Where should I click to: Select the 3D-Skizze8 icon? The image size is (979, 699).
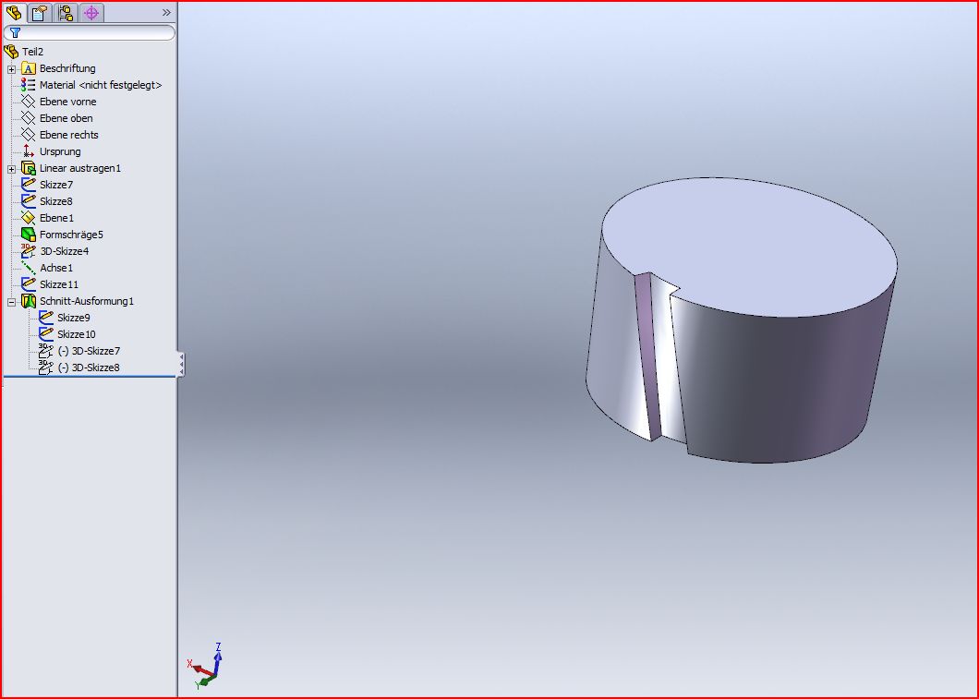45,368
